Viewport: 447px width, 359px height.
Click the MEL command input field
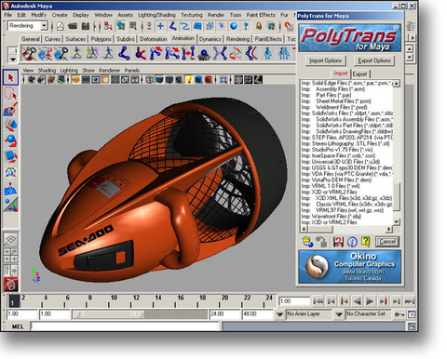click(125, 326)
